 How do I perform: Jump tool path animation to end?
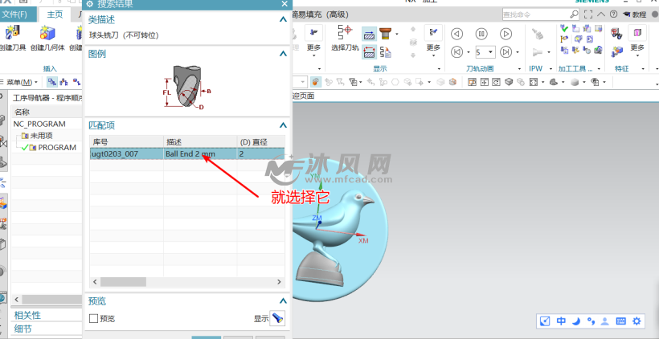point(506,52)
